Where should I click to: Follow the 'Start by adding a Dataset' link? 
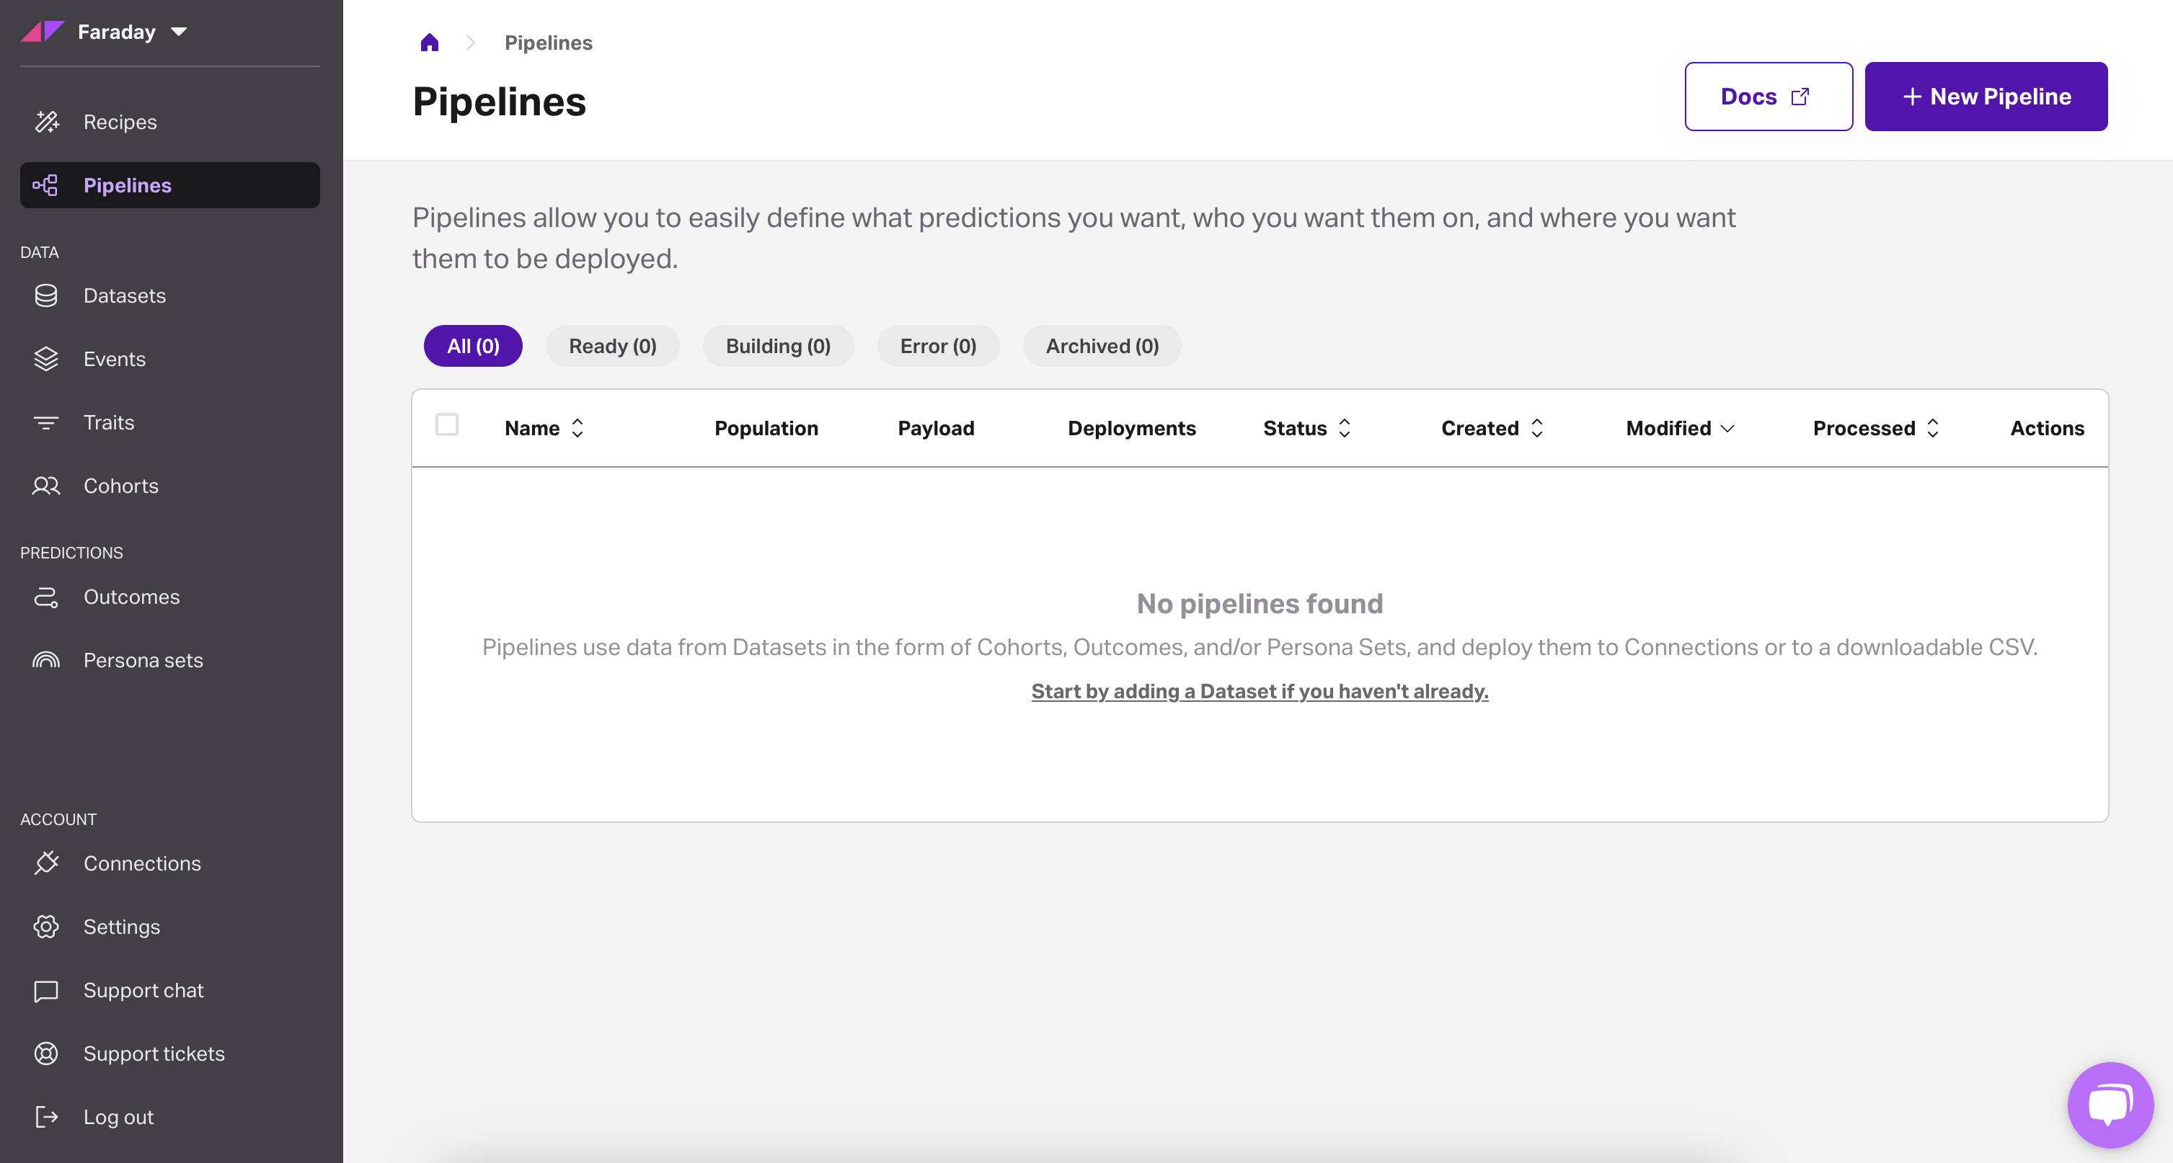1260,691
